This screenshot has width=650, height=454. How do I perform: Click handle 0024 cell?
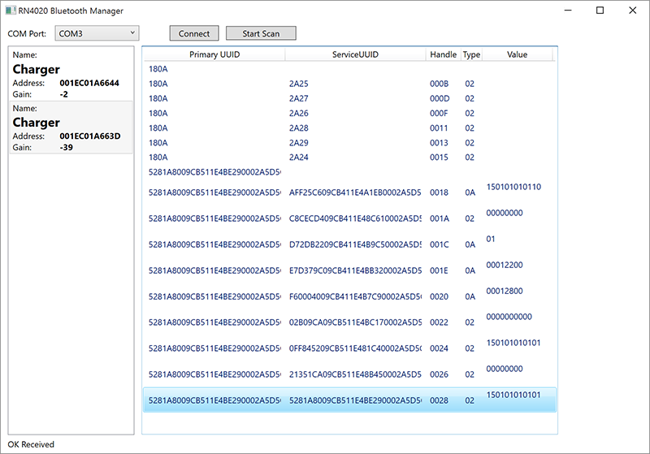(x=439, y=348)
